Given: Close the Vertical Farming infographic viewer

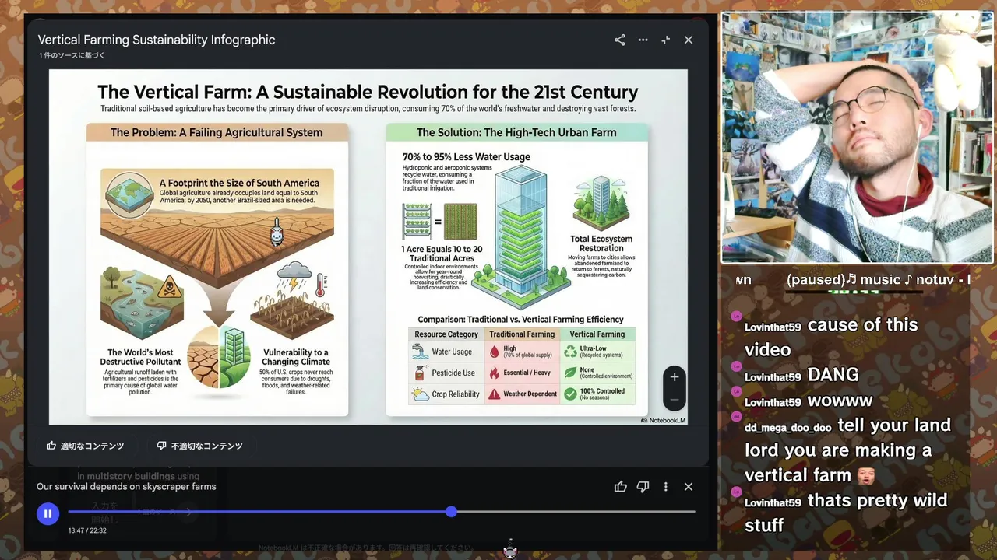Looking at the screenshot, I should pyautogui.click(x=689, y=40).
